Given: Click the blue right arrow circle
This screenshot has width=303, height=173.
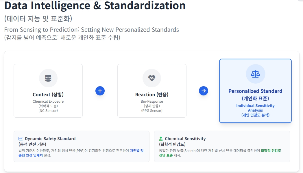Looking at the screenshot, I should [x=204, y=91].
